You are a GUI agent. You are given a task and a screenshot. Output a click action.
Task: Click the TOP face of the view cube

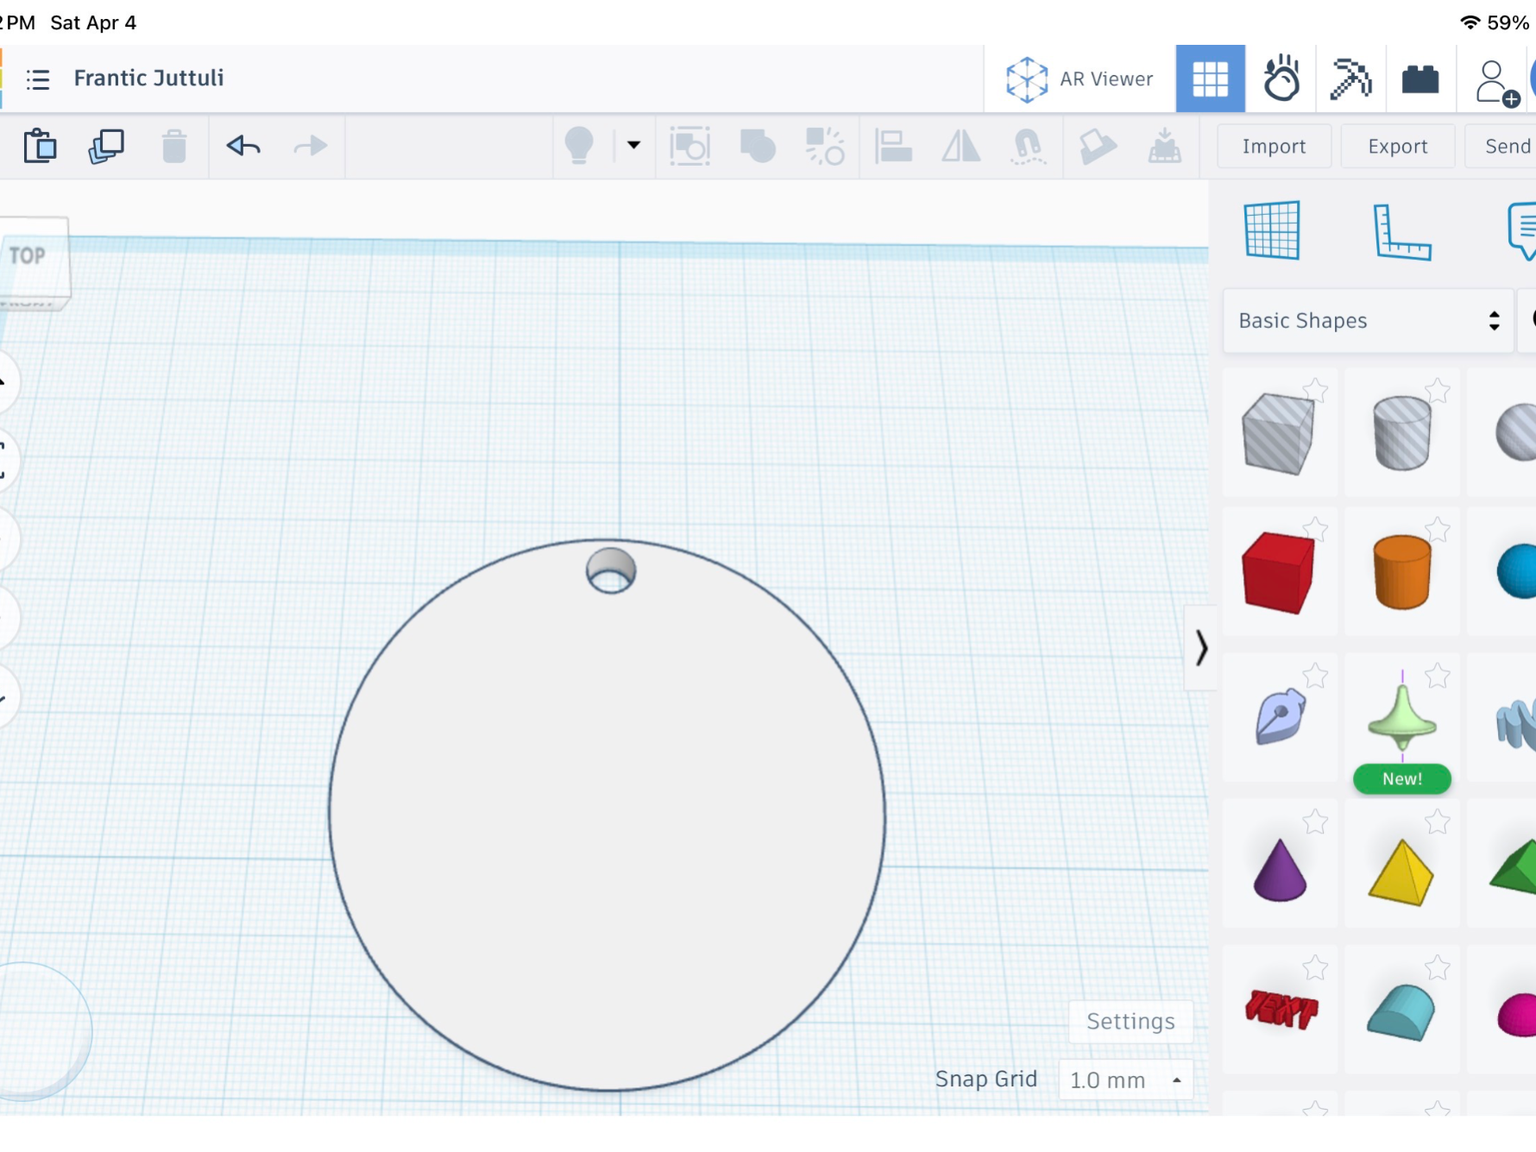pyautogui.click(x=32, y=256)
